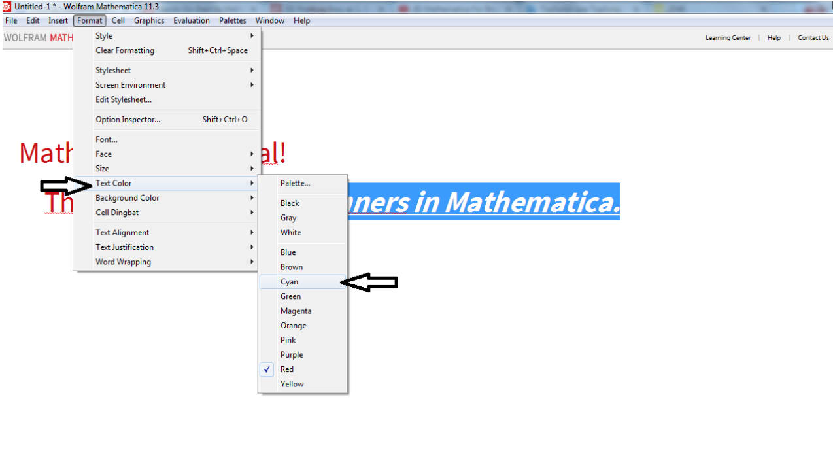This screenshot has width=833, height=463.
Task: Click the red title text ending 'al!'
Action: tap(275, 152)
